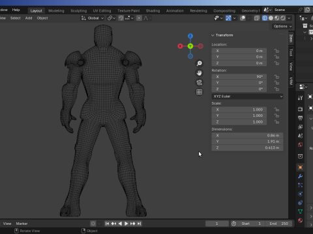Open the Object Constraints properties tab
This screenshot has width=313, height=234.
click(x=300, y=203)
